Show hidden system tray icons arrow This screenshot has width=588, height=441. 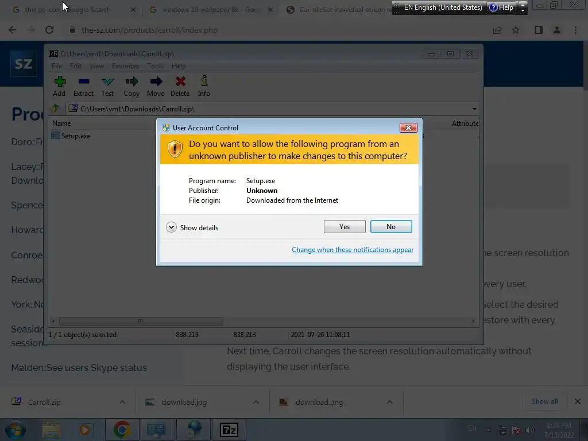click(488, 430)
